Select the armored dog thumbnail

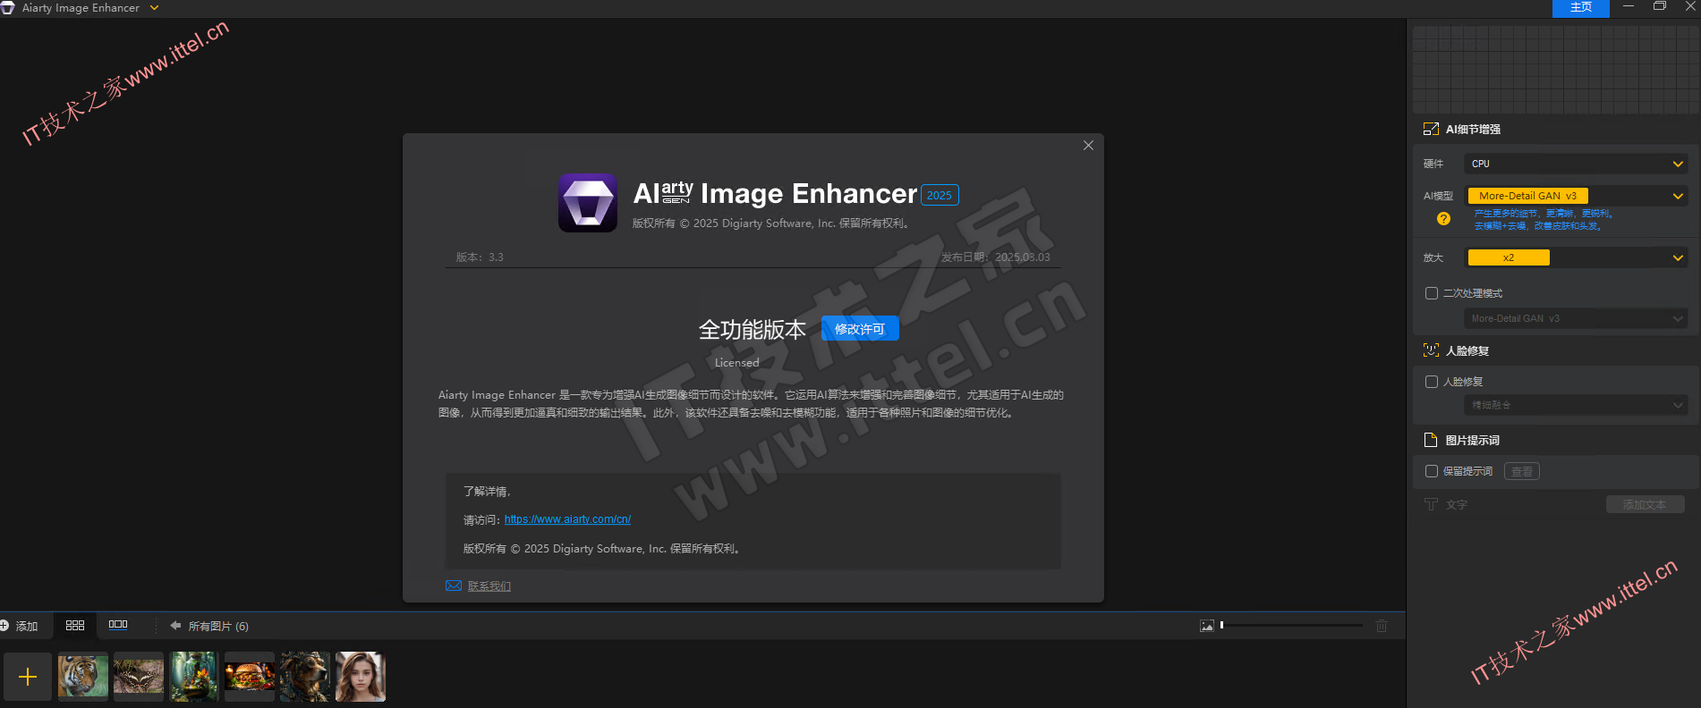[x=305, y=677]
